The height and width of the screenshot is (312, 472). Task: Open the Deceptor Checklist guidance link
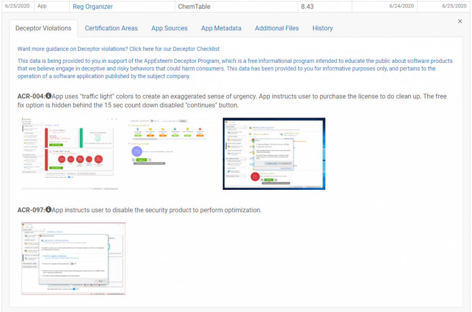[119, 49]
